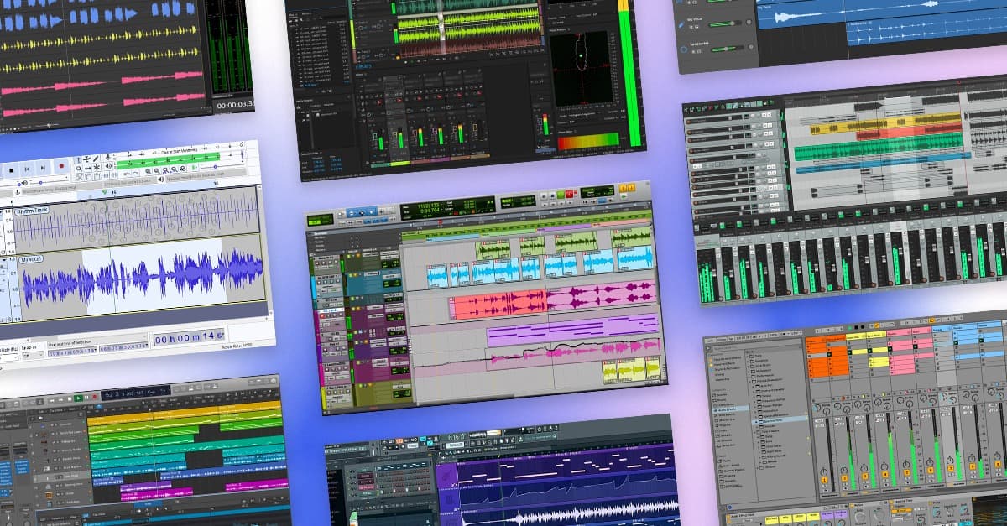The height and width of the screenshot is (526, 1007).
Task: Click the Play button in Audacity's transport
Action: pyautogui.click(x=3, y=171)
